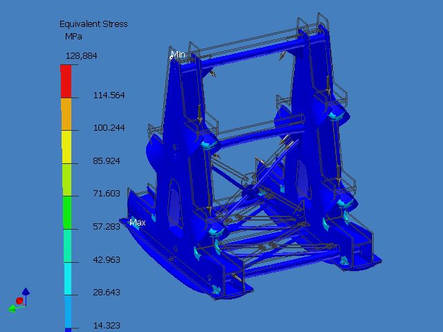Click the 'Max' stress probe label

point(138,223)
